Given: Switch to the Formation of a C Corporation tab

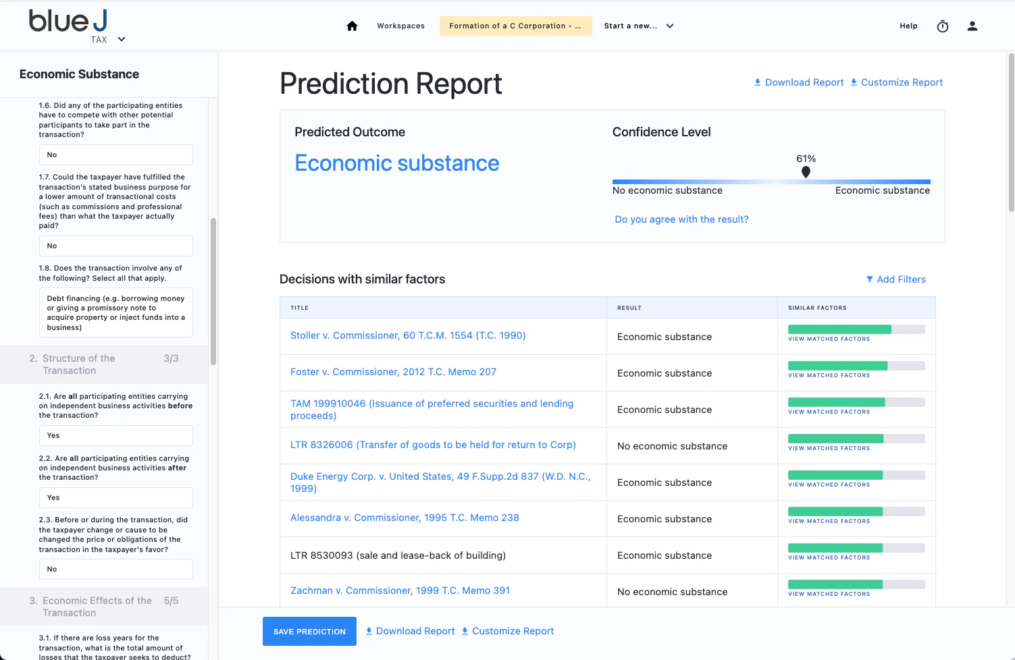Looking at the screenshot, I should click(515, 25).
